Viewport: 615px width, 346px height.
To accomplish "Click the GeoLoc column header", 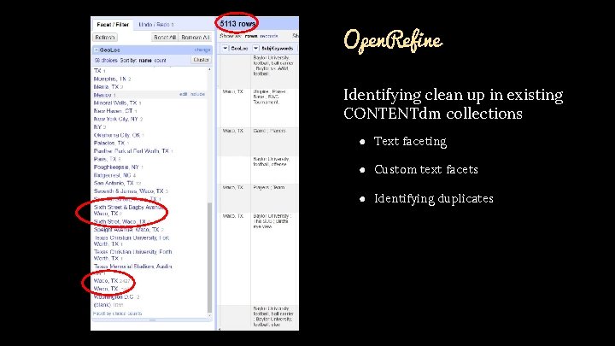I will 239,48.
